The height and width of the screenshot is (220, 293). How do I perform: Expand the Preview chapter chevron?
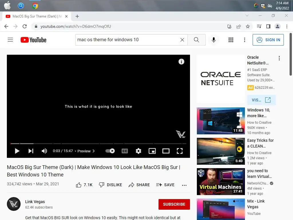pos(94,151)
